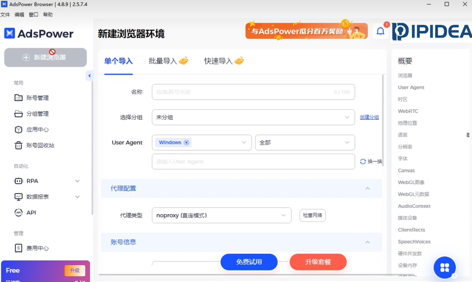Jump to 时区 in 概要 panel
The height and width of the screenshot is (282, 472).
403,99
